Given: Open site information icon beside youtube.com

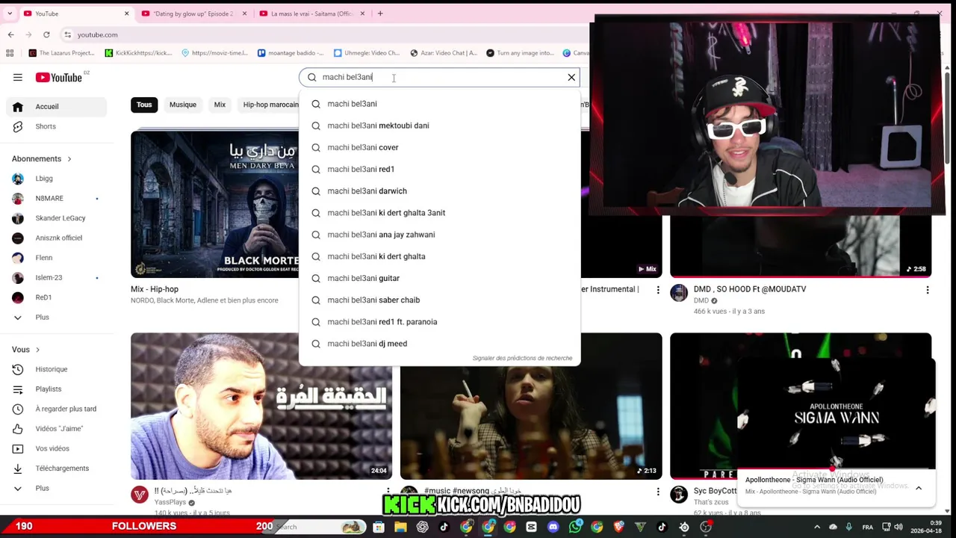Looking at the screenshot, I should pos(67,34).
